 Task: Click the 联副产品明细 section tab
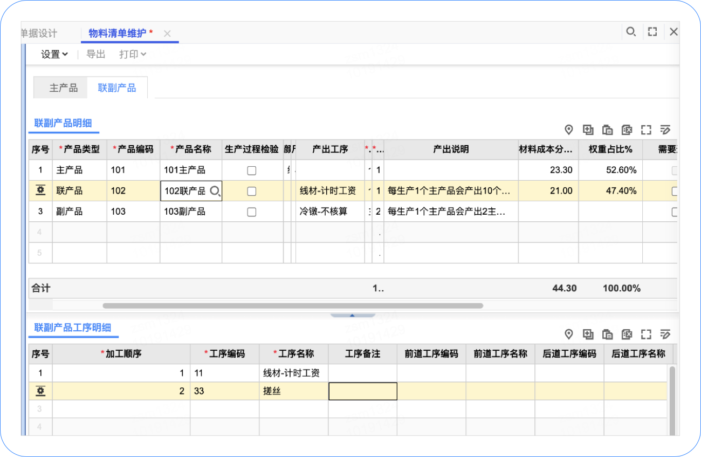[x=64, y=122]
